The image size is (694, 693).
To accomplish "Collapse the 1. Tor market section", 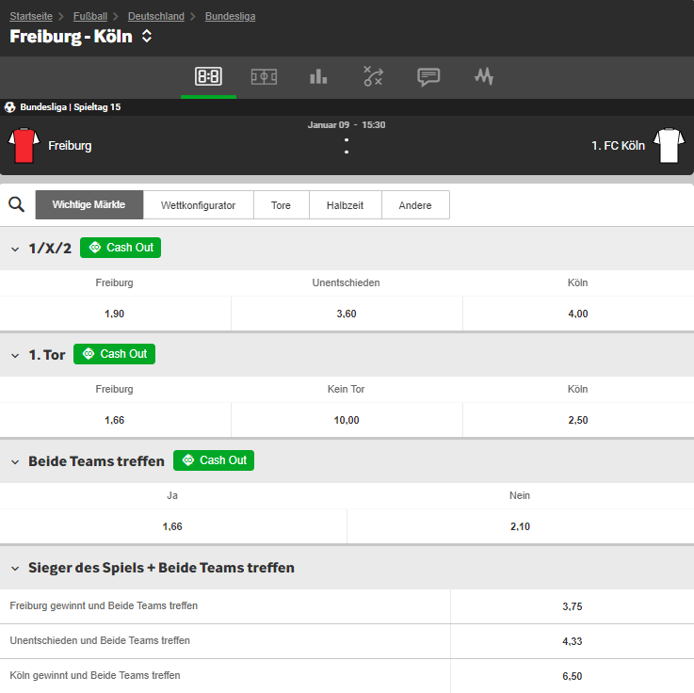I will [x=15, y=355].
